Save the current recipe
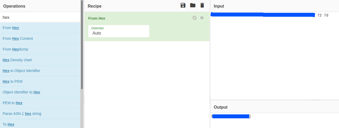 point(183,5)
